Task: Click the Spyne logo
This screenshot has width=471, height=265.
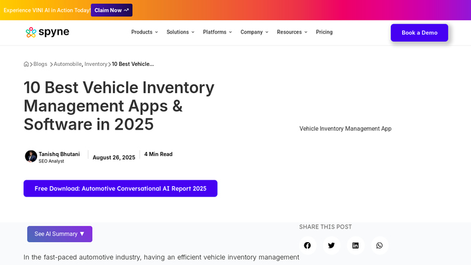Action: click(x=48, y=32)
